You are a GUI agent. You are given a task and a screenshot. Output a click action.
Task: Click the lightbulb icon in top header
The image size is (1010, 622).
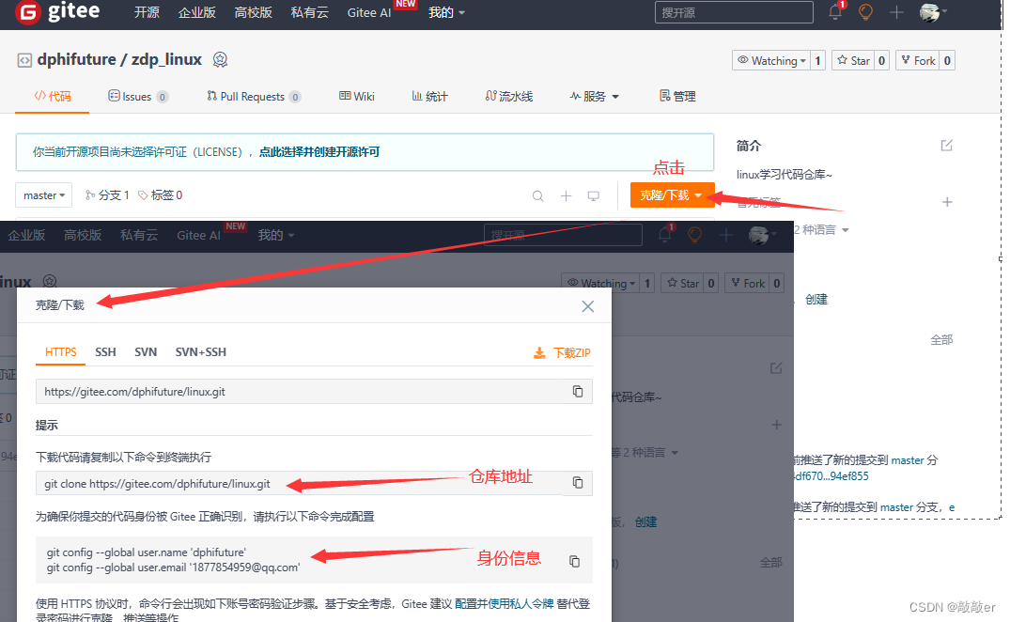click(x=865, y=11)
